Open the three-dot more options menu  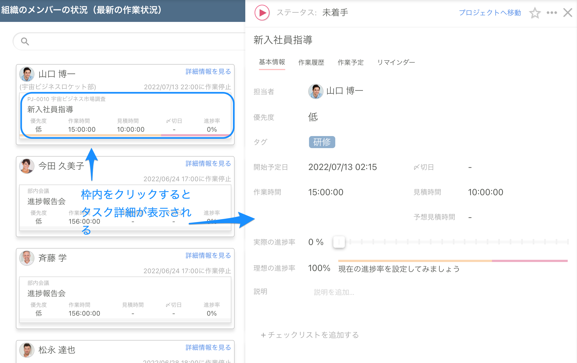click(552, 13)
